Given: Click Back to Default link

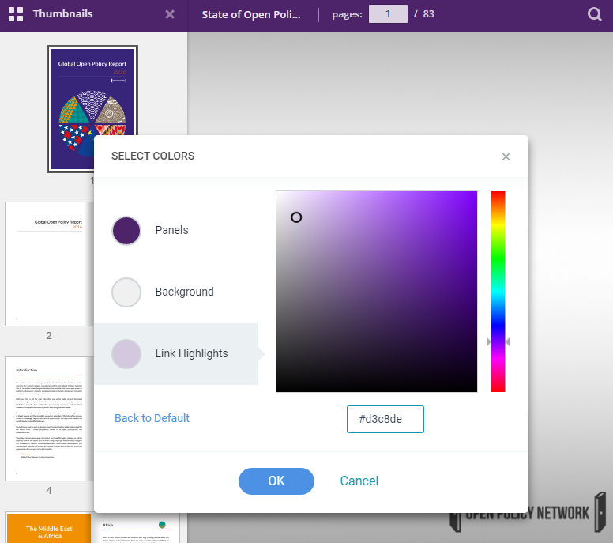Looking at the screenshot, I should tap(152, 418).
